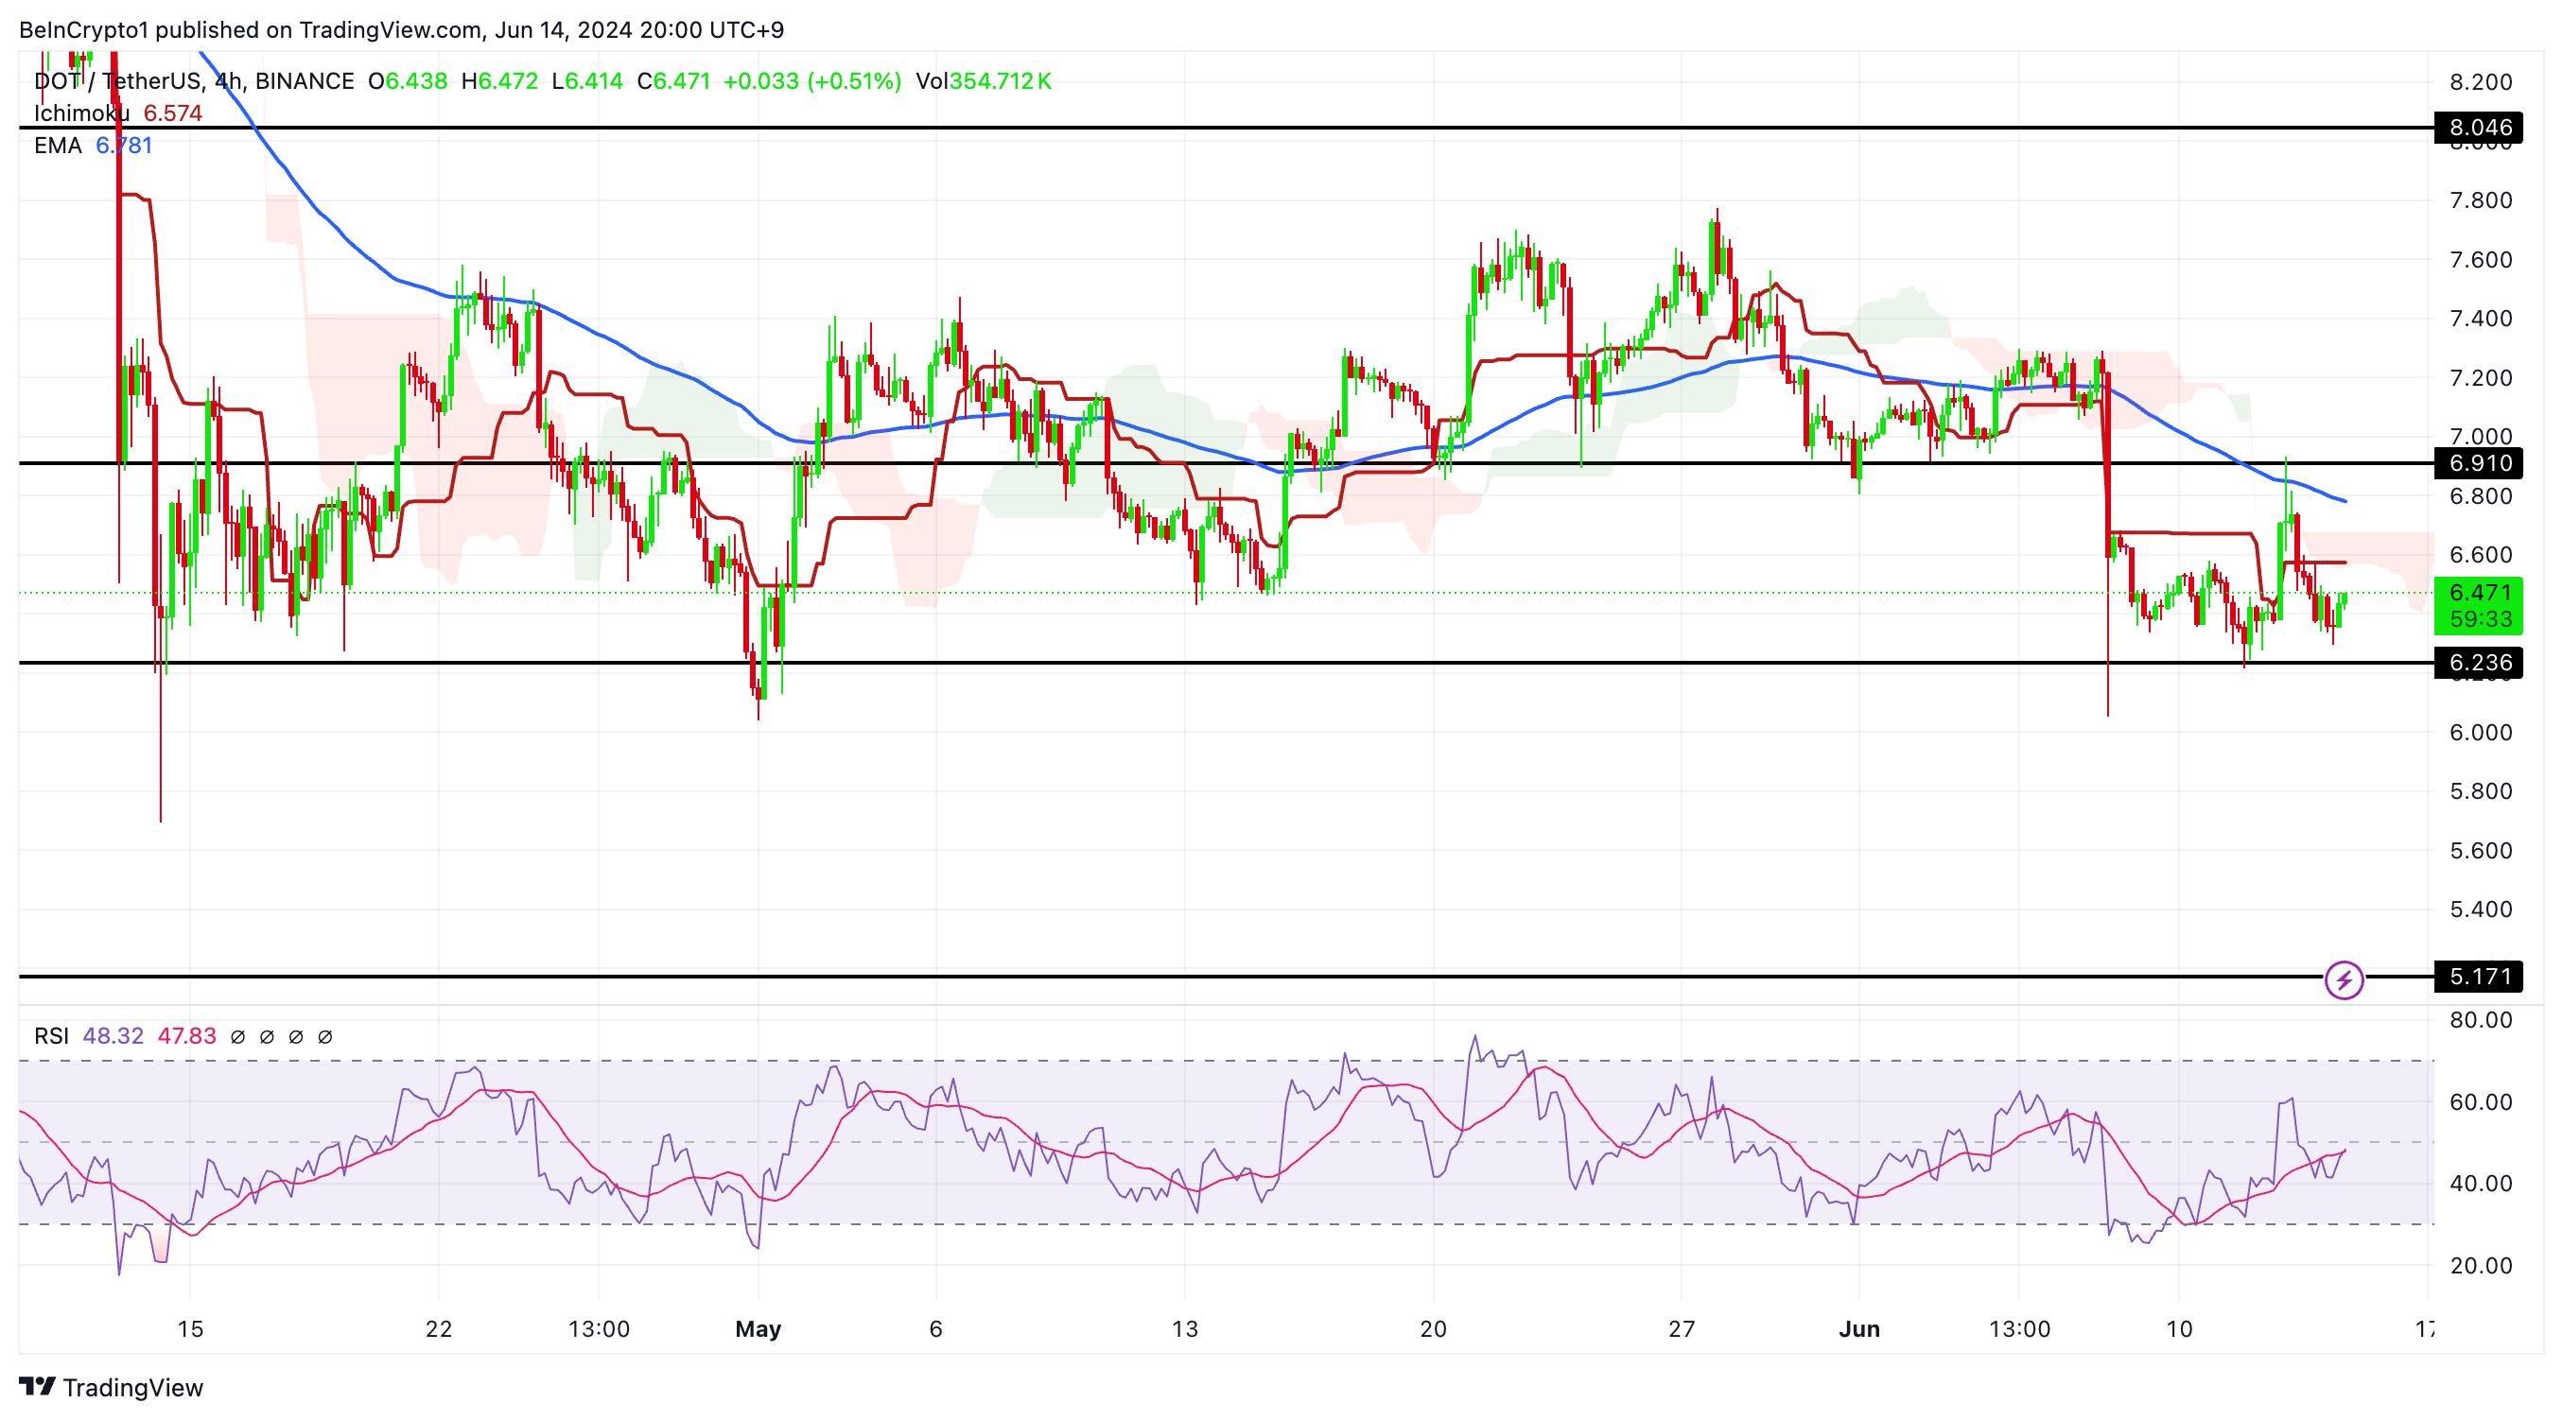
Task: Select the Ichimoku indicator legend
Action: click(x=81, y=113)
